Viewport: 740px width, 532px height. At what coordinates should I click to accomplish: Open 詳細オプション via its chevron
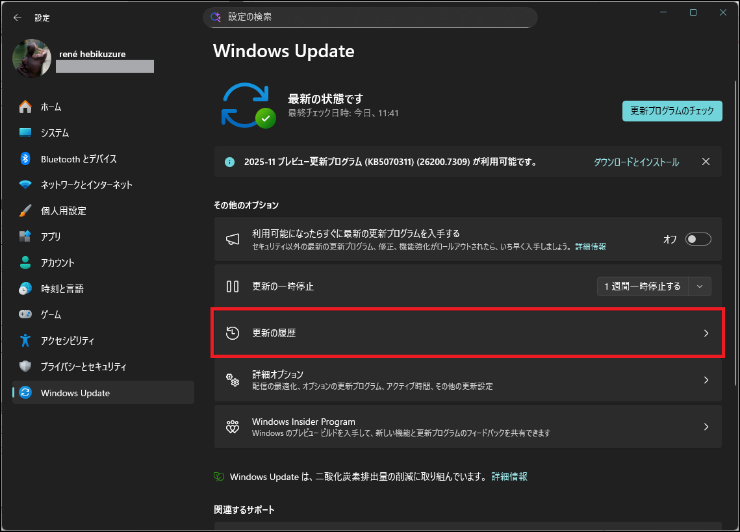tap(706, 380)
